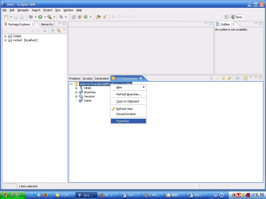Click the Refresh View icon in CVS toolbar
Screen dimensions: 266x199
tap(229, 78)
